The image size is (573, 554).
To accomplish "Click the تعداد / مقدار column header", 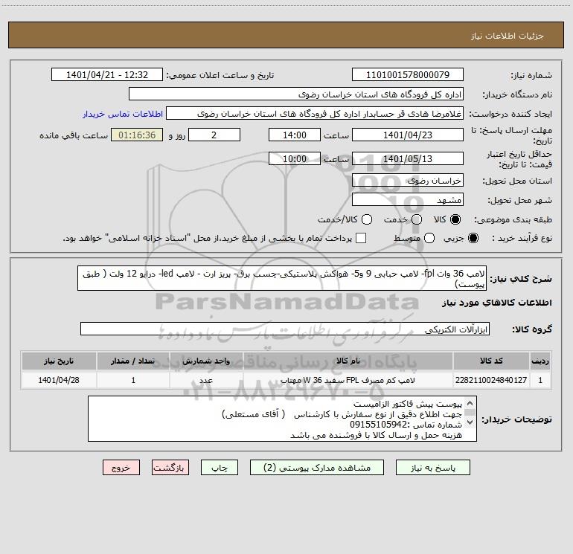I will click(133, 361).
